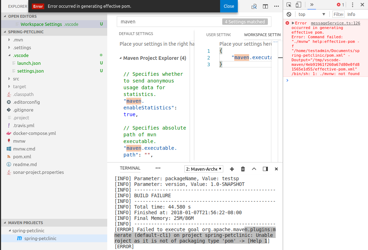Show more editor actions via ellipsis
This screenshot has width=368, height=250.
277,6
